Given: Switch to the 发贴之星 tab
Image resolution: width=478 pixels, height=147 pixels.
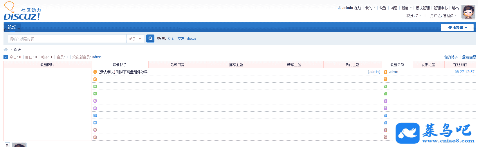Looking at the screenshot, I should pyautogui.click(x=429, y=65).
